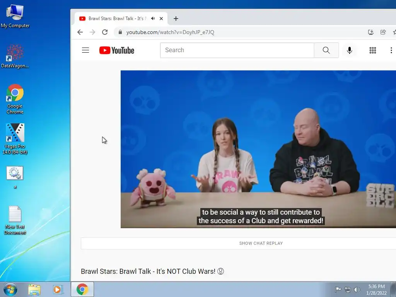The image size is (396, 297).
Task: Open the YouTube apps grid
Action: (373, 50)
